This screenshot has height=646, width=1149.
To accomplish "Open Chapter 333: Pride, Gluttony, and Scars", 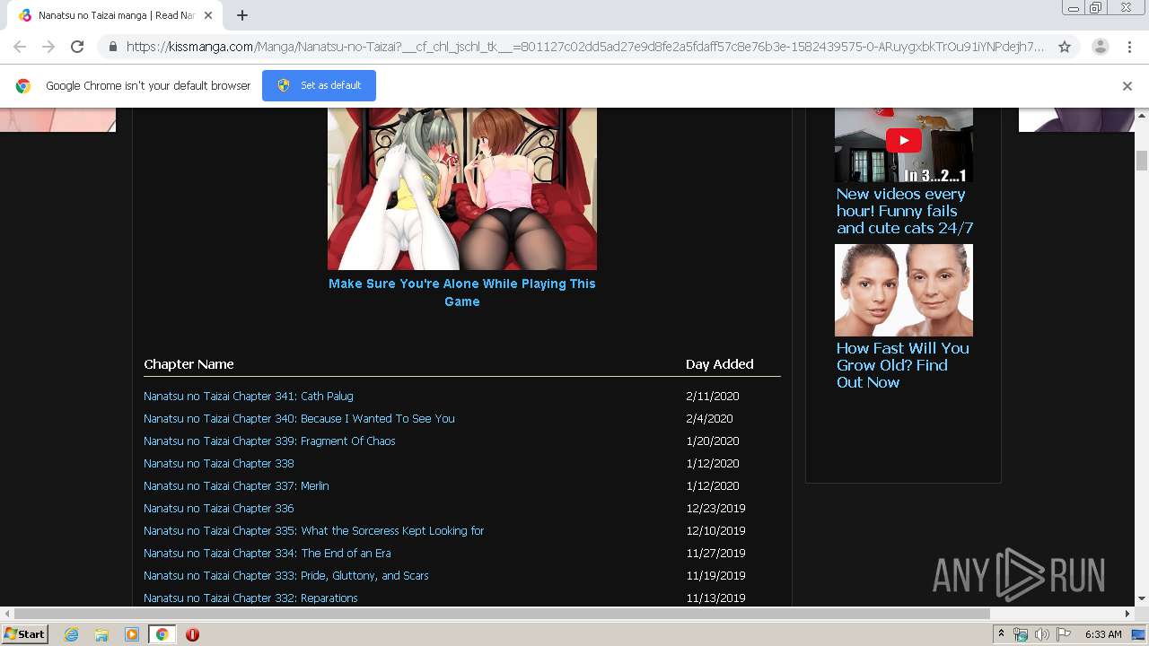I will click(x=286, y=575).
